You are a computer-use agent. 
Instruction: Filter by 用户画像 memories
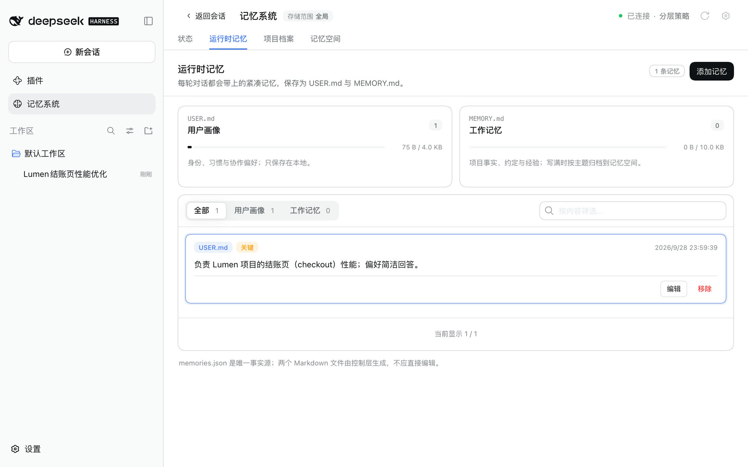point(254,211)
